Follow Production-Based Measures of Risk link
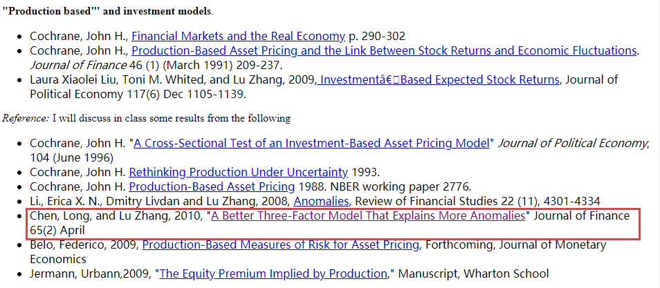This screenshot has width=660, height=288. click(x=280, y=244)
